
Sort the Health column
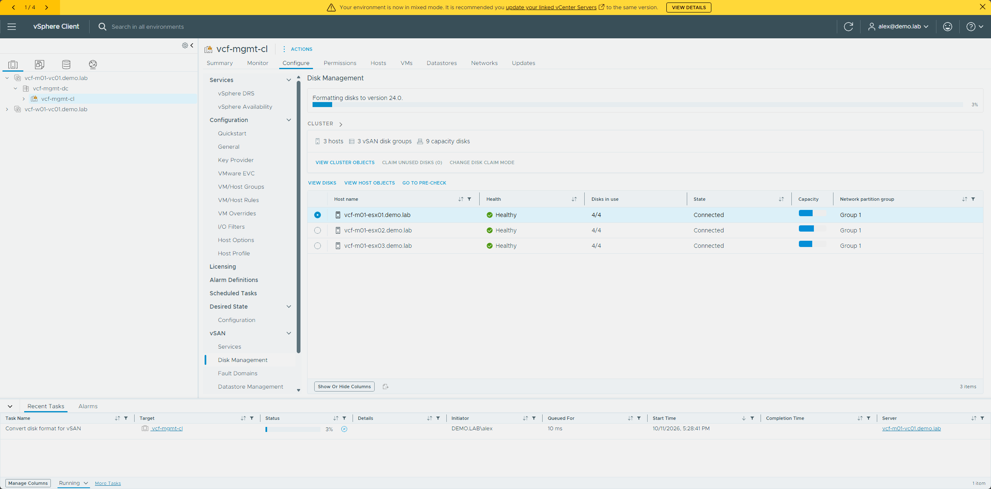574,199
